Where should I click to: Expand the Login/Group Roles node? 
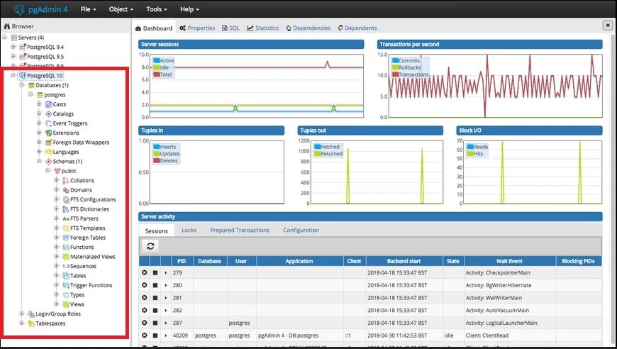pos(22,314)
